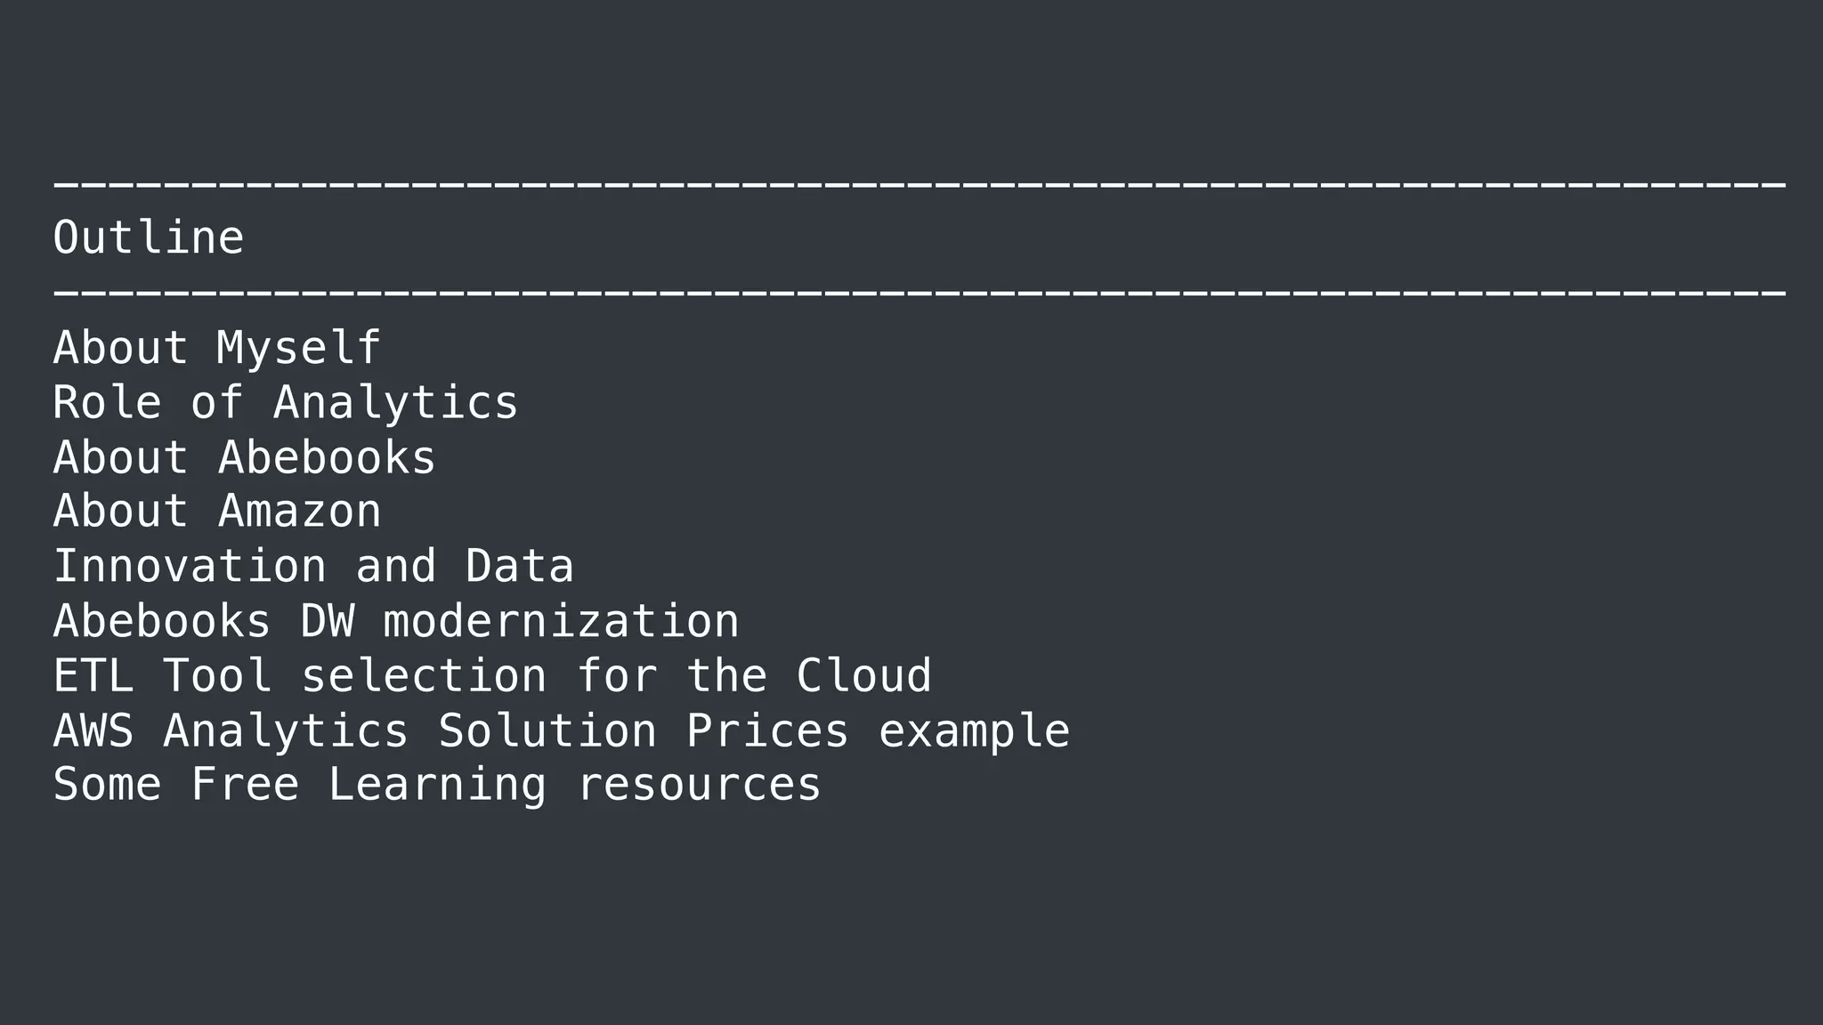Screen dimensions: 1823x1025
Task: Click the word "Innovation" in the outline
Action: click(x=190, y=568)
